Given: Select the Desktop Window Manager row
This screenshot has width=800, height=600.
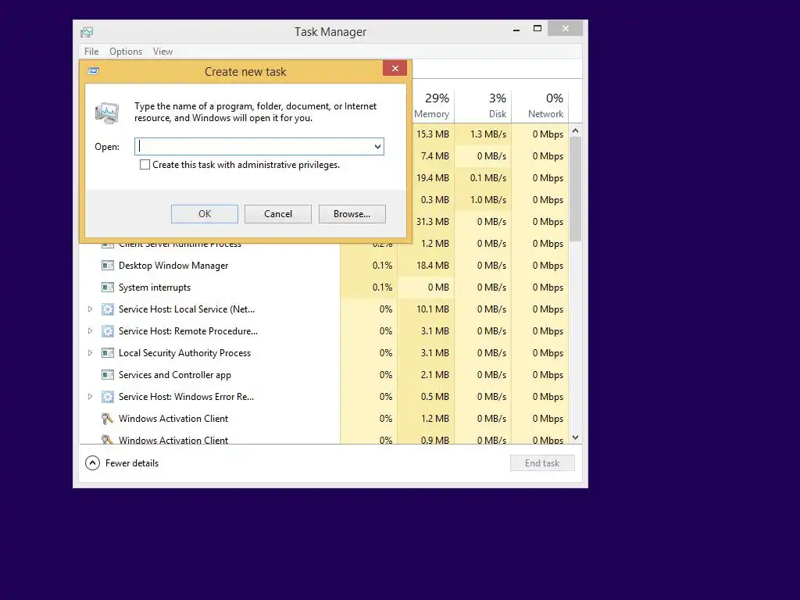Looking at the screenshot, I should tap(323, 266).
